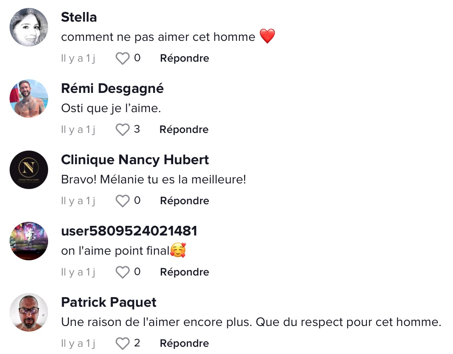Image resolution: width=453 pixels, height=354 pixels.
Task: View user5809524021481's profile avatar
Action: (x=29, y=241)
